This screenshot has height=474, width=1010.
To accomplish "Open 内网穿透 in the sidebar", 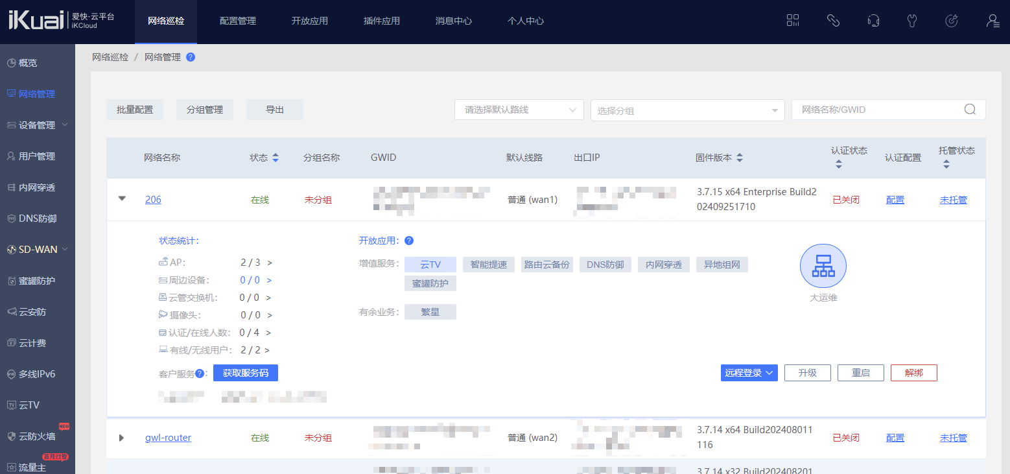I will [38, 187].
